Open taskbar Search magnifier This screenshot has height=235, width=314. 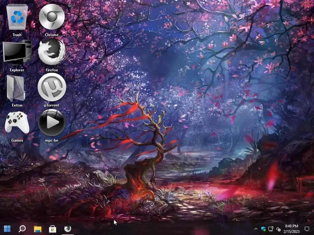pos(22,229)
